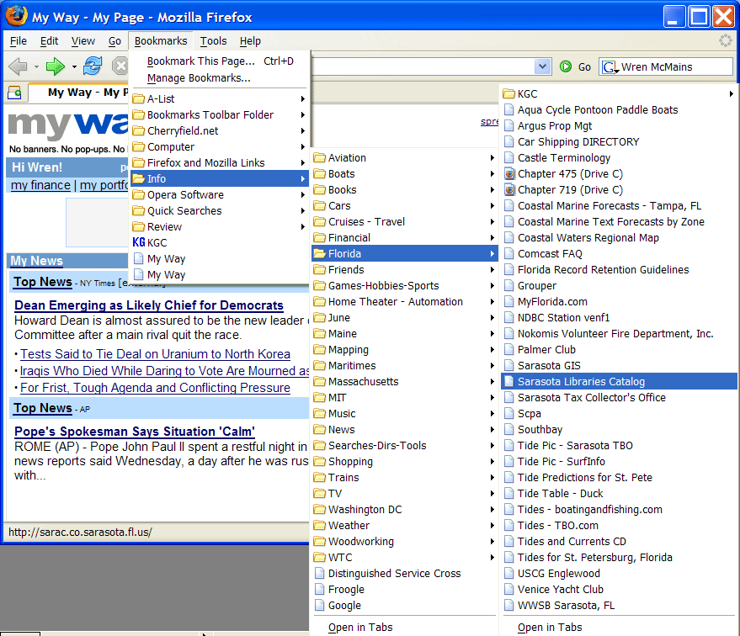Click the A-List folder icon

138,99
